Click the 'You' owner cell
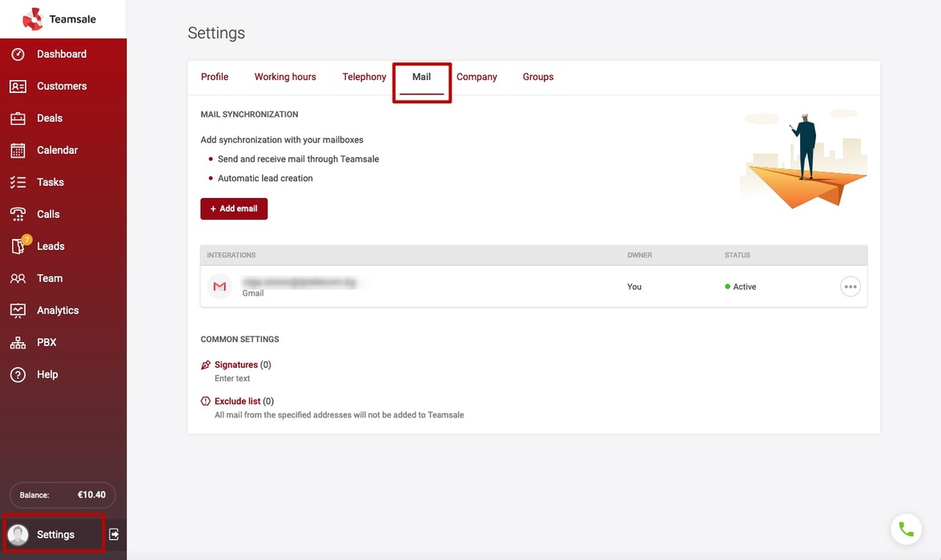The image size is (941, 560). pyautogui.click(x=634, y=287)
